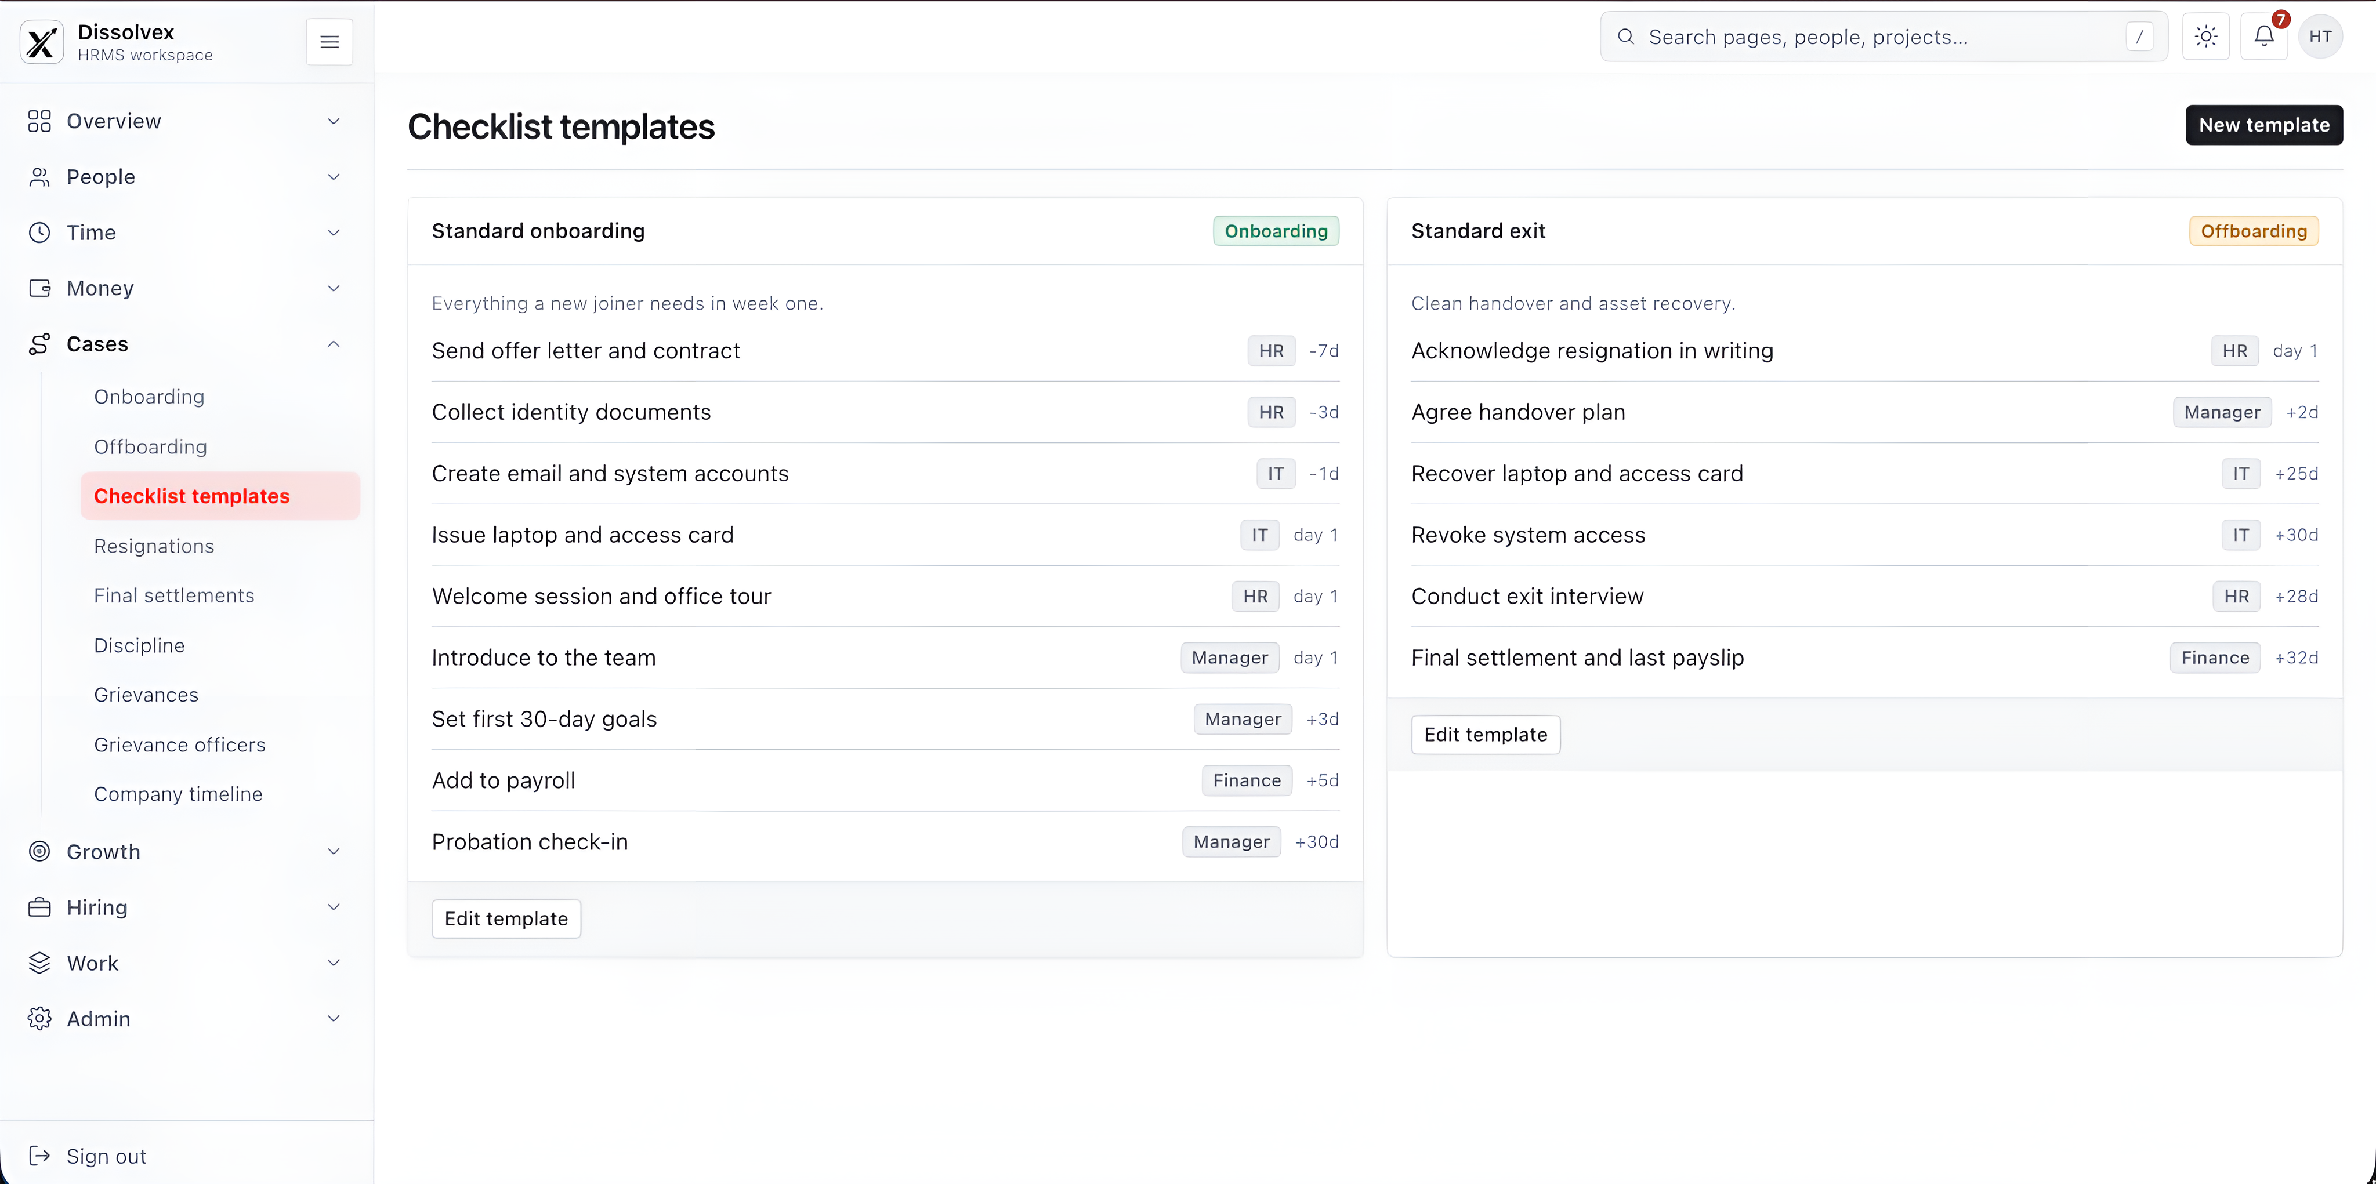
Task: Click the search magnifier icon
Action: click(1626, 36)
